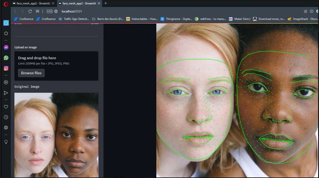The image size is (319, 178).
Task: Click the face mesh output image
Action: 237,101
